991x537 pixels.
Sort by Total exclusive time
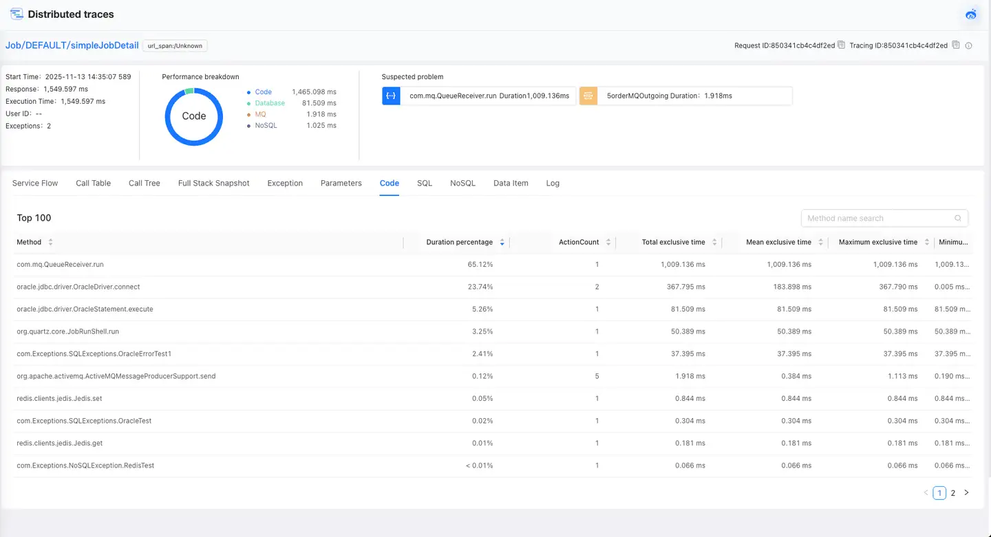point(714,243)
